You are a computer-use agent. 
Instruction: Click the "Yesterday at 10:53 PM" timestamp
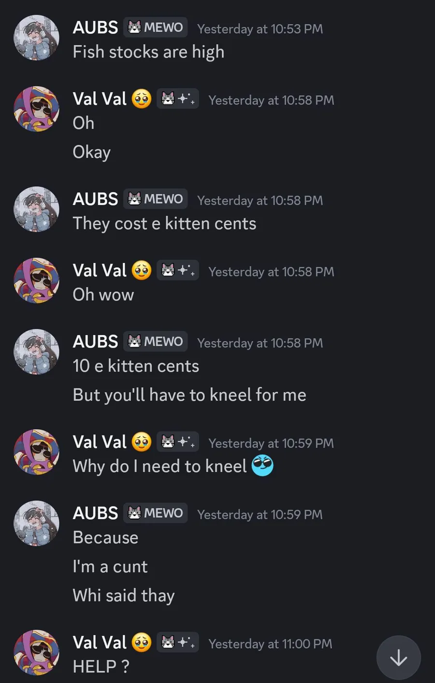pyautogui.click(x=260, y=29)
